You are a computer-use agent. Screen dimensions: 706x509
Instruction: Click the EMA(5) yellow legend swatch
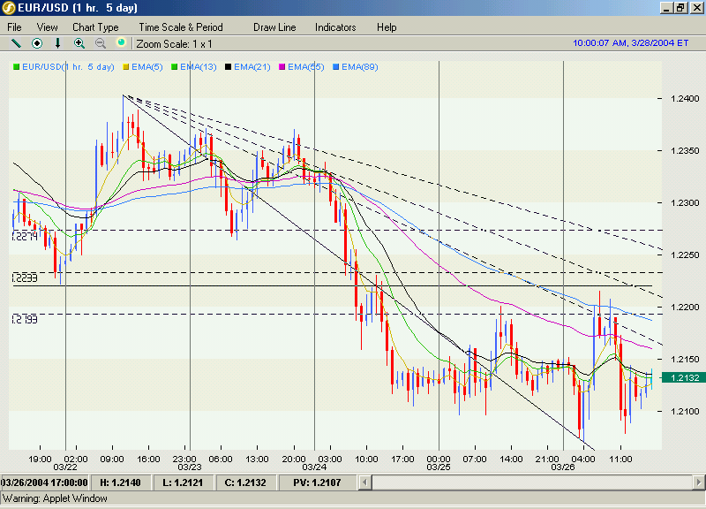click(126, 67)
